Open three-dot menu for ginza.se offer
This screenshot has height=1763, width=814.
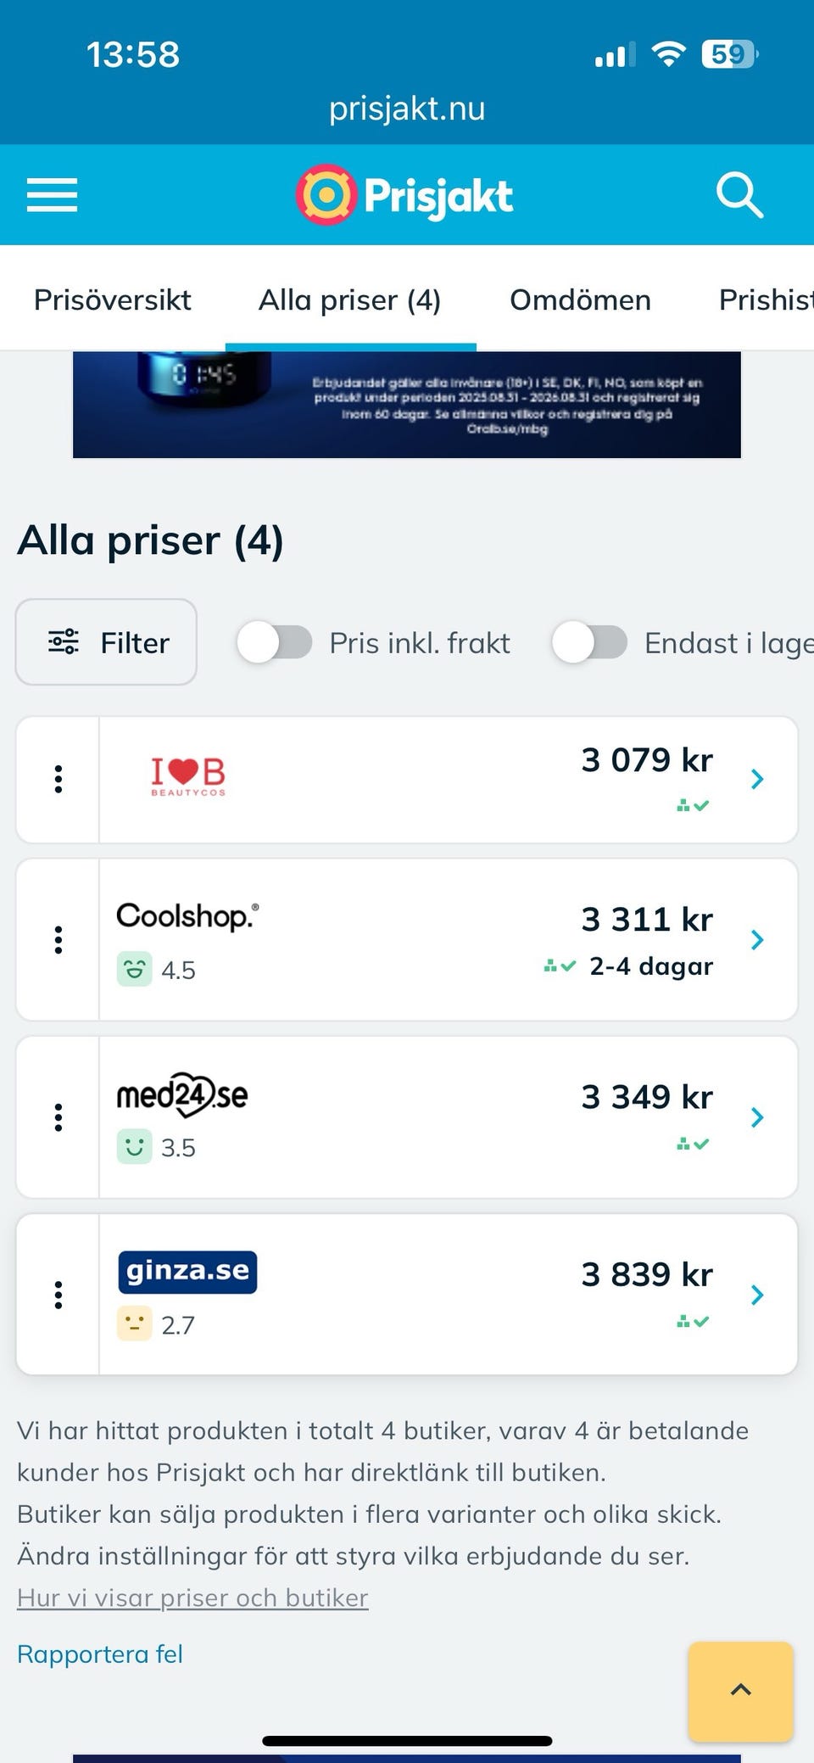pos(59,1295)
